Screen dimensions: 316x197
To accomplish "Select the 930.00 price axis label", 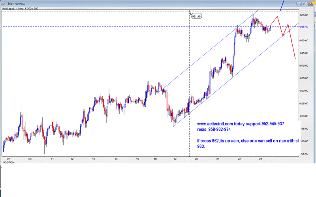I will pos(304,91).
